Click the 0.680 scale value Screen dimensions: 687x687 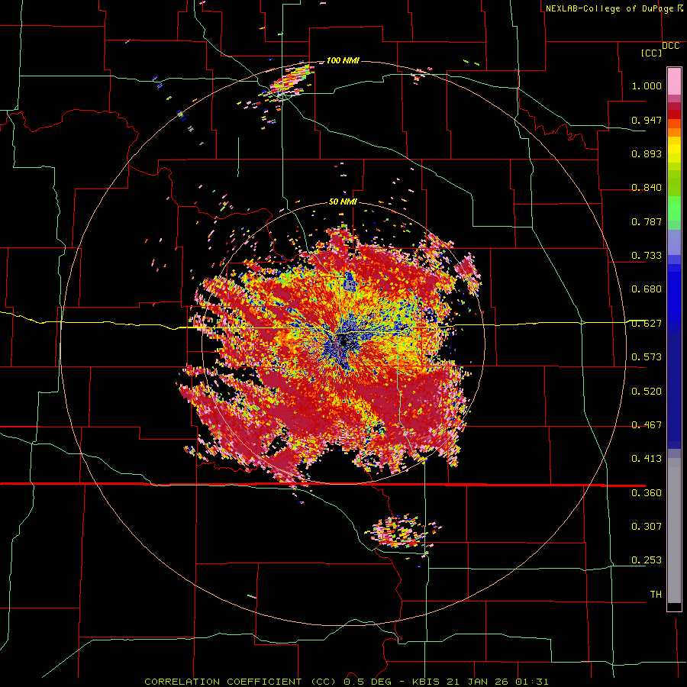pyautogui.click(x=647, y=289)
